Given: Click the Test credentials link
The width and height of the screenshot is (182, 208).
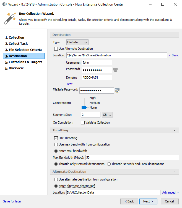Looking at the screenshot, I should [x=69, y=84].
